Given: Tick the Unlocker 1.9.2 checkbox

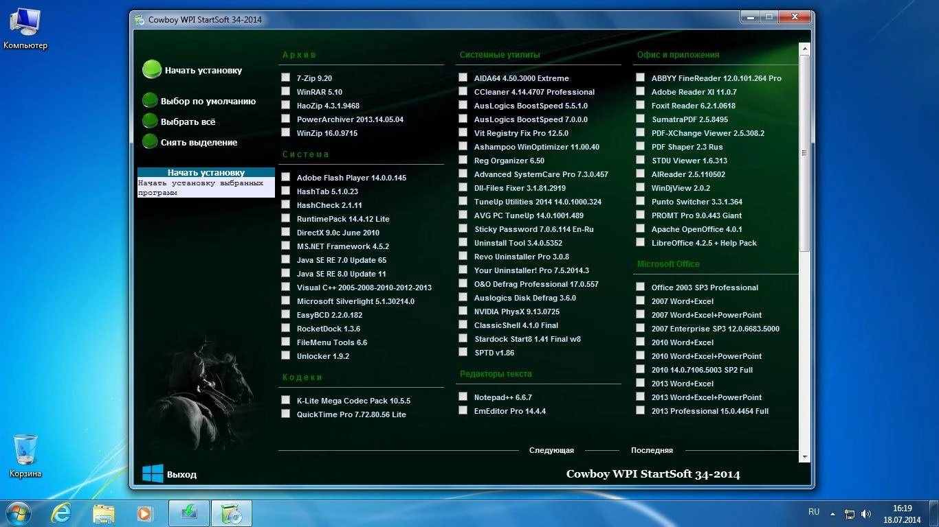Looking at the screenshot, I should 285,355.
